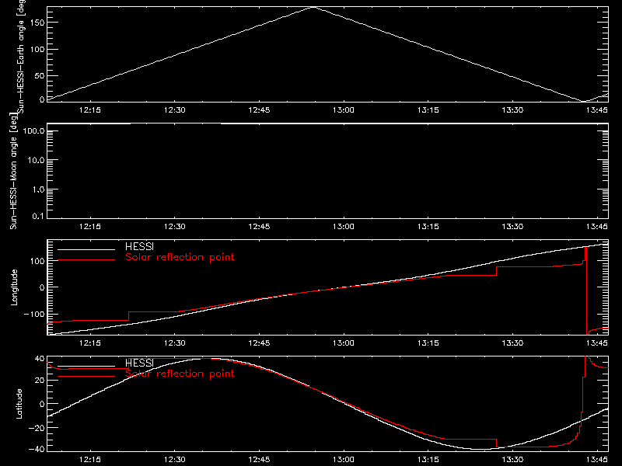Click the 40 tick on Latitude axis
The image size is (622, 466).
[40, 359]
